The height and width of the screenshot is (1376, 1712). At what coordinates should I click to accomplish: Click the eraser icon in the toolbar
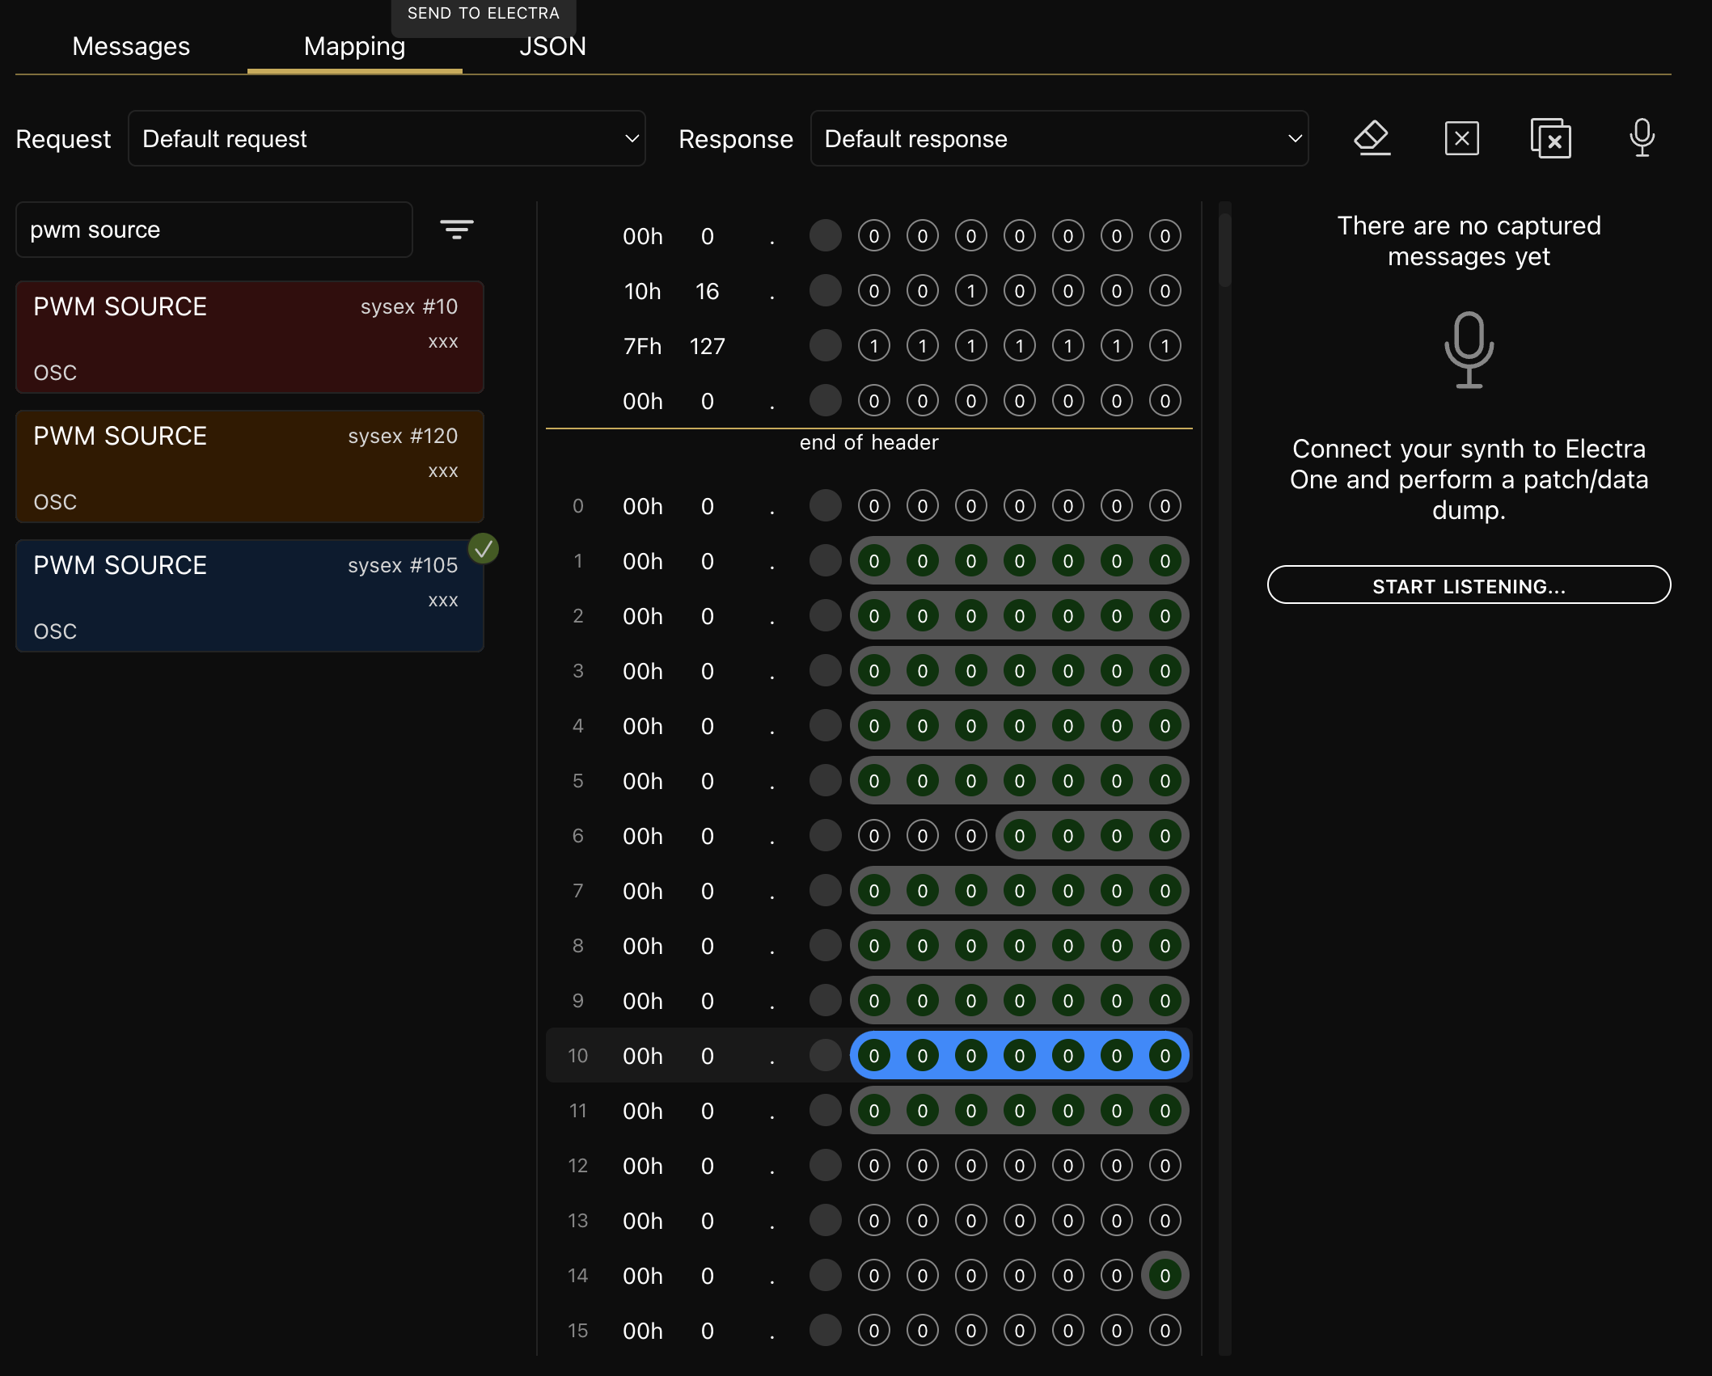pos(1372,138)
